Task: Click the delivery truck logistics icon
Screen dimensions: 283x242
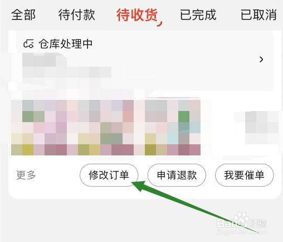Action: (x=28, y=44)
